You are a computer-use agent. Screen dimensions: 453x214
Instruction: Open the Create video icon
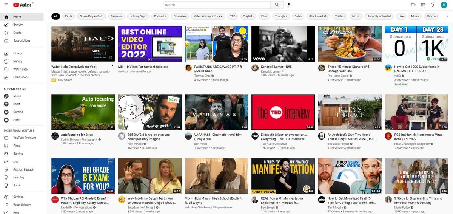click(x=413, y=5)
